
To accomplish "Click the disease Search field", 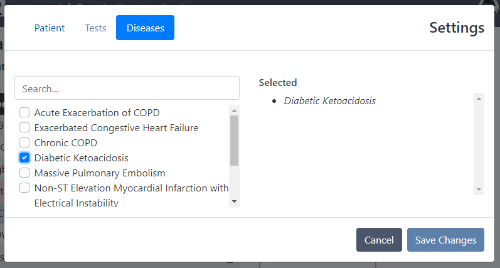I will [x=127, y=88].
